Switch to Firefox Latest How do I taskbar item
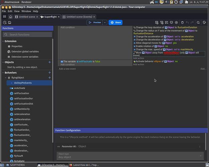This screenshot has height=167, width=209. [x=84, y=165]
